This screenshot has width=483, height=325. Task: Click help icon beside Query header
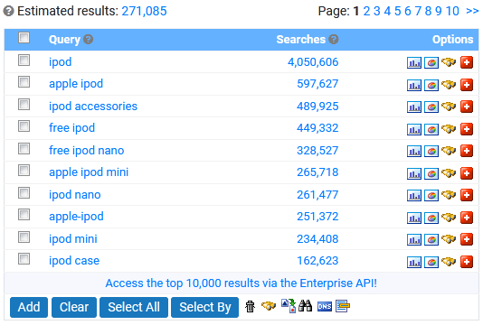pos(88,40)
